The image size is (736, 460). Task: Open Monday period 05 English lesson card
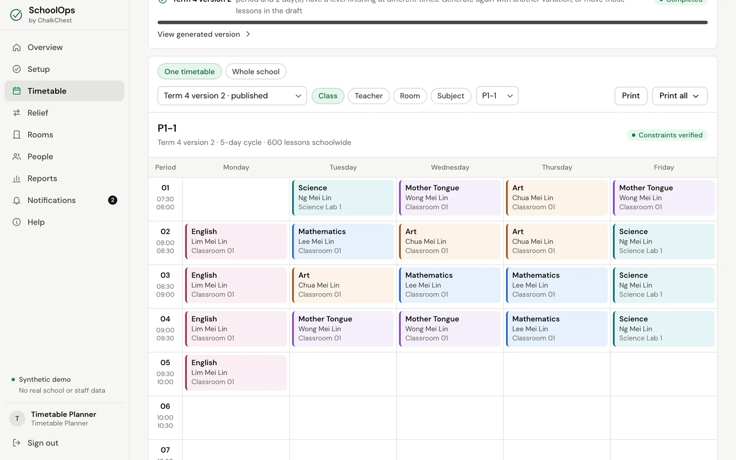(236, 373)
